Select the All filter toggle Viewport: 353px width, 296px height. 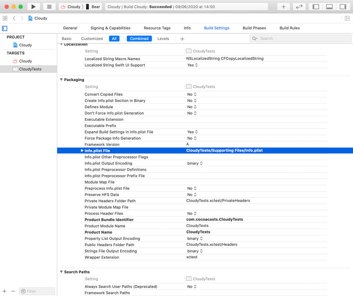114,39
